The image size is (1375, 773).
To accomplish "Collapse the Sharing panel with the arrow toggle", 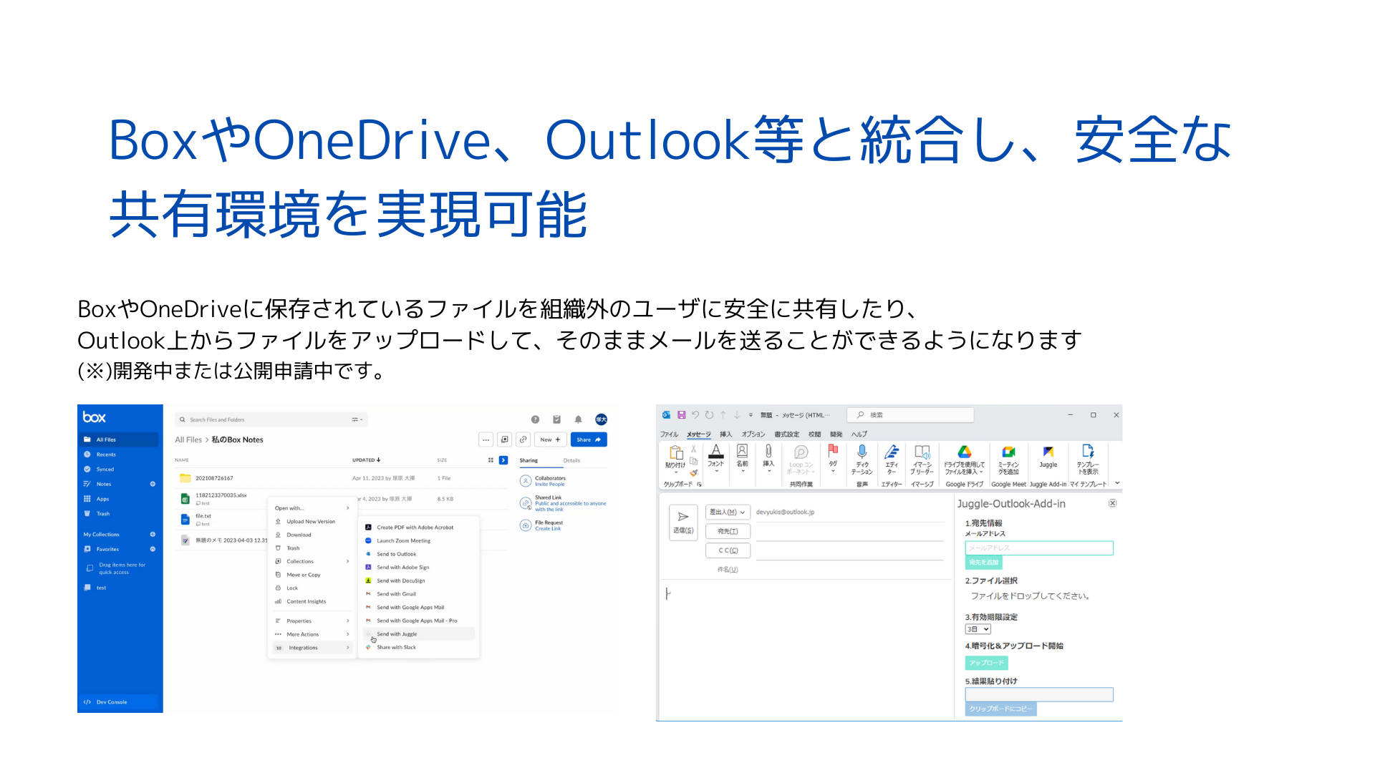I will pyautogui.click(x=503, y=460).
